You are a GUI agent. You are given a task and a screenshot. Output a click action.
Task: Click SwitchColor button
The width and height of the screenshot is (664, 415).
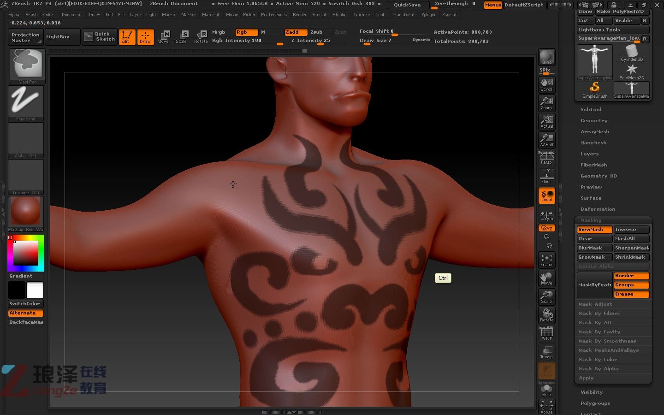[26, 304]
